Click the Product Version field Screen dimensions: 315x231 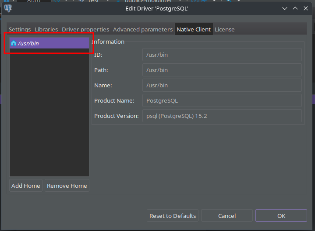(222, 116)
